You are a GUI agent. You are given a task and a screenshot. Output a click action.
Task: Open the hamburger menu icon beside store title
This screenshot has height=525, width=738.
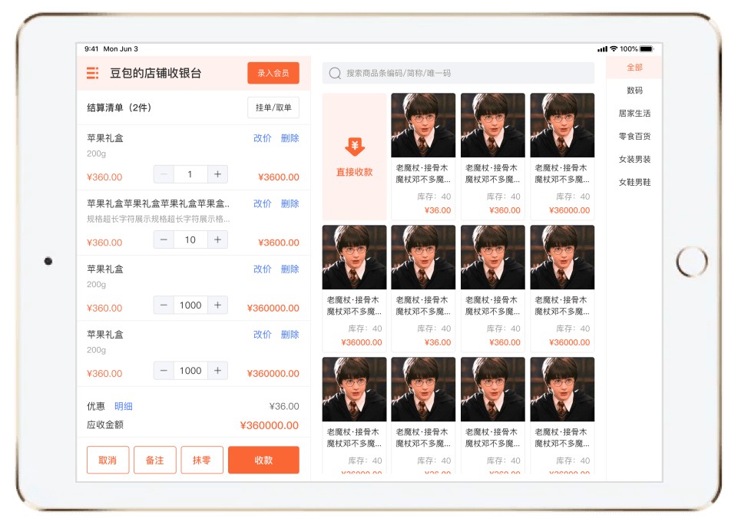coord(93,73)
